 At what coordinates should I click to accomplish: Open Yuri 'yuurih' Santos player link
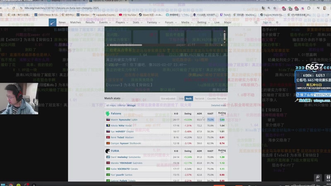(121, 175)
